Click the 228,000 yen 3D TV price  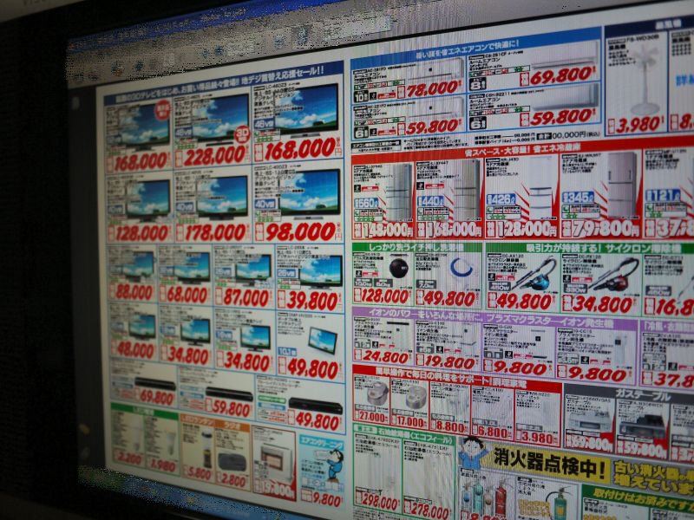(214, 156)
